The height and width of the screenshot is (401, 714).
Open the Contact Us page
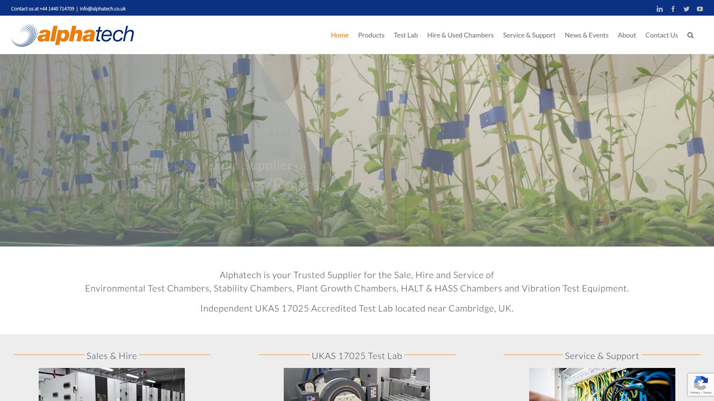click(661, 35)
